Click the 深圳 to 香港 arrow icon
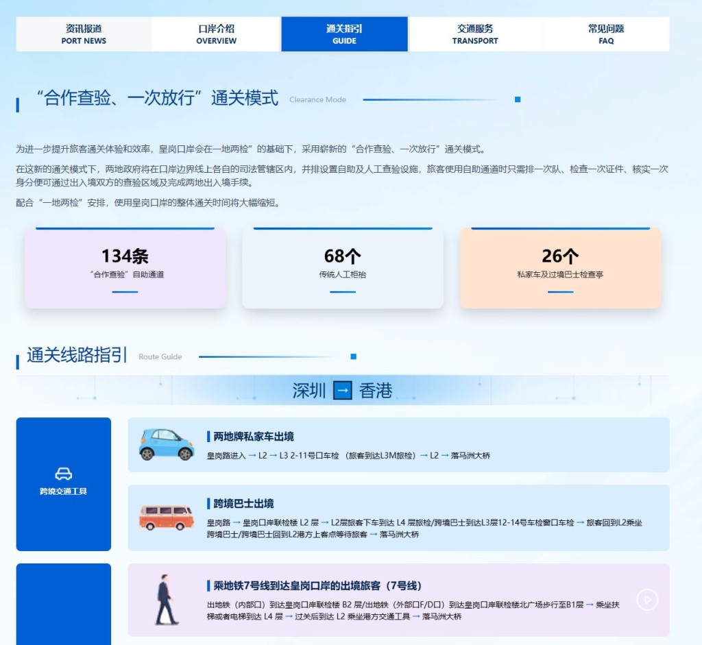Viewport: 702px width, 645px height. [343, 390]
